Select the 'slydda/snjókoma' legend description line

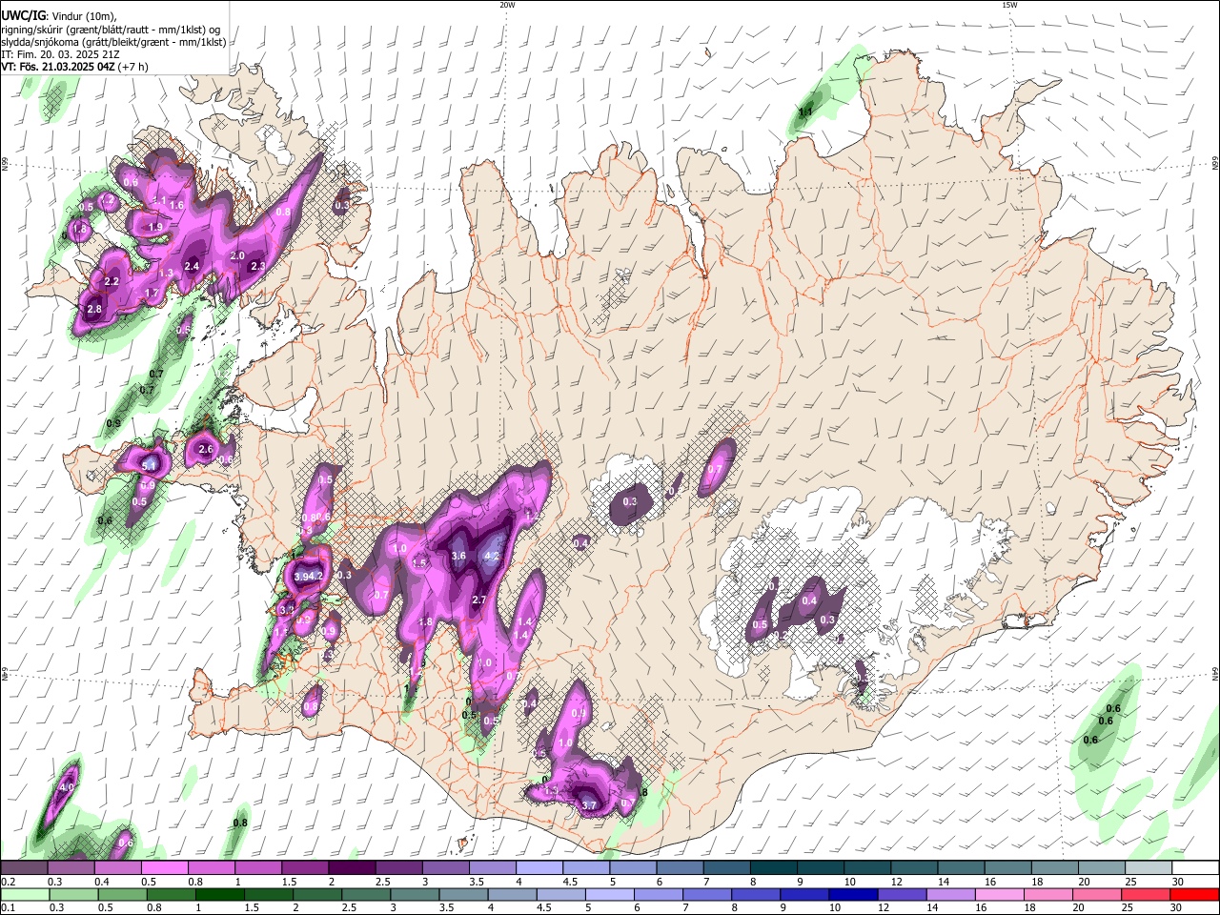click(x=113, y=42)
